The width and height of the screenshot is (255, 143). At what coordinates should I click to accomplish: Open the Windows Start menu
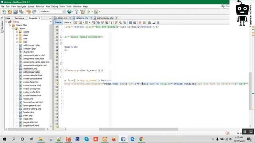pyautogui.click(x=4, y=139)
